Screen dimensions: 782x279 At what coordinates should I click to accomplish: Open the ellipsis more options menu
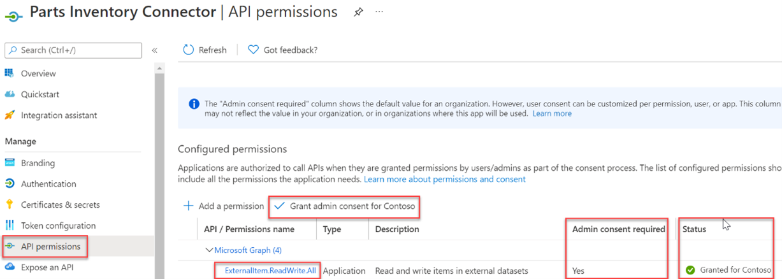379,12
